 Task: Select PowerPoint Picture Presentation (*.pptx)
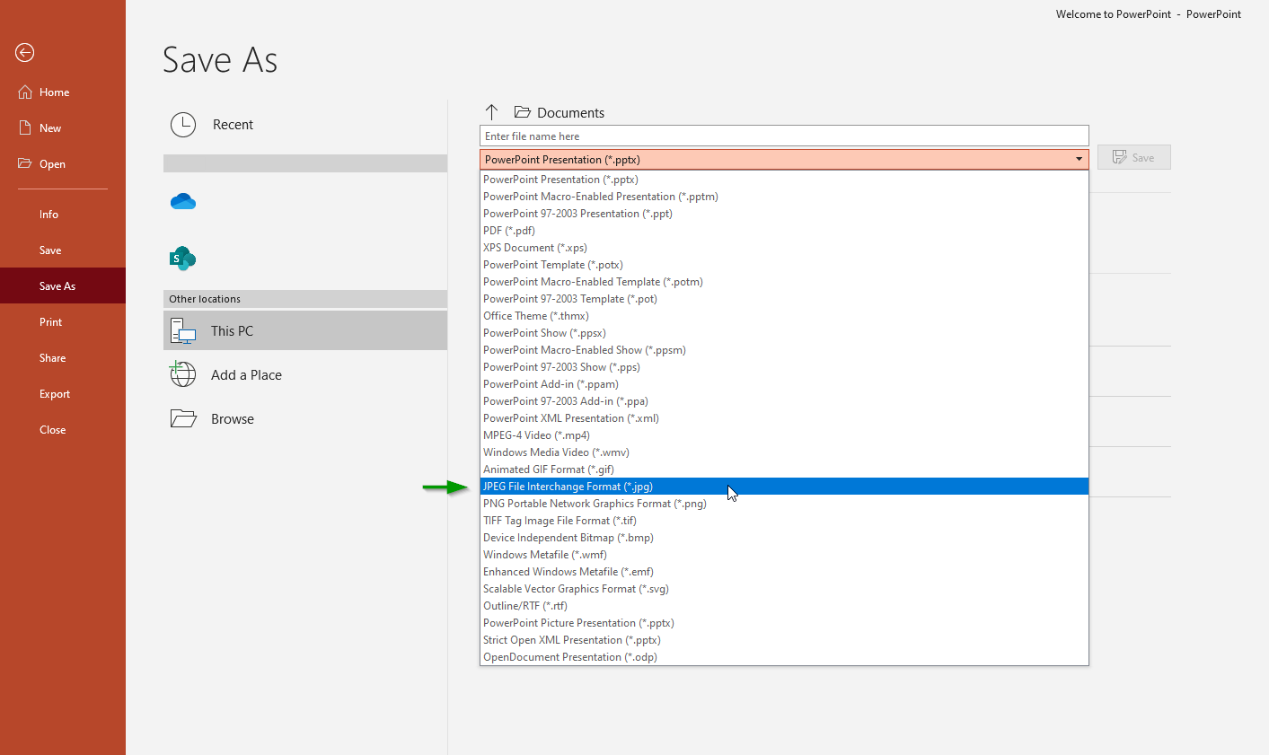(x=784, y=623)
